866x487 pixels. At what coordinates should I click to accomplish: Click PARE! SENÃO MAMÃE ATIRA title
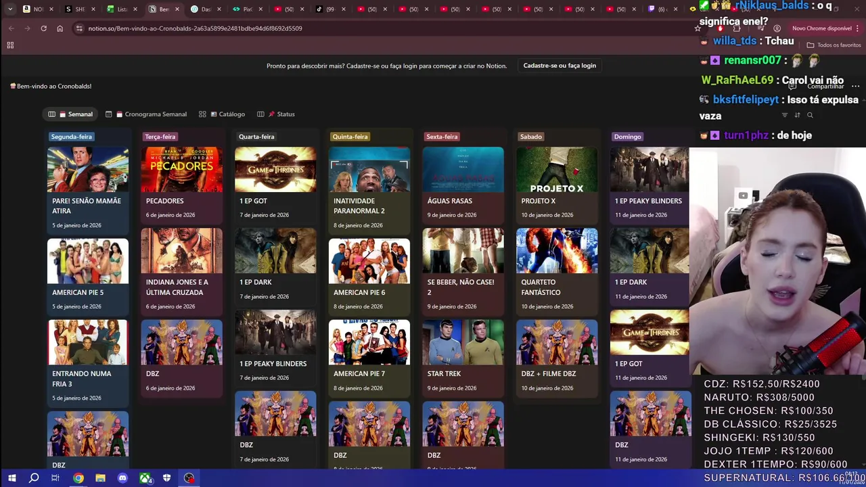coord(87,206)
